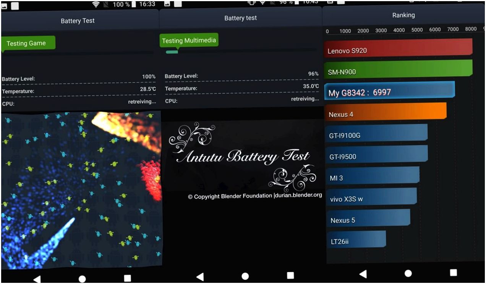This screenshot has width=486, height=284.
Task: Click the Testing Multimedia progress bar
Action: (x=241, y=51)
